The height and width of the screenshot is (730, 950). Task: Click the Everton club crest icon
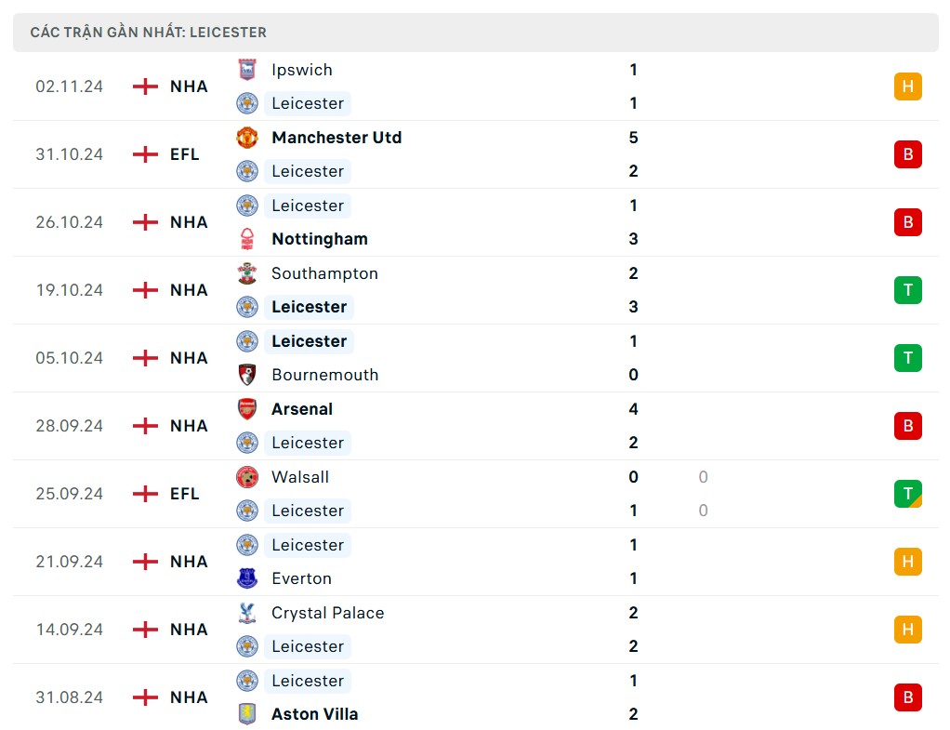point(246,578)
